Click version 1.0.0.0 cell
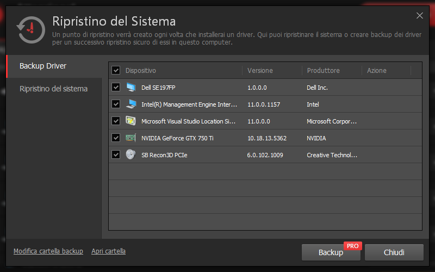Image resolution: width=435 pixels, height=272 pixels. tap(257, 88)
